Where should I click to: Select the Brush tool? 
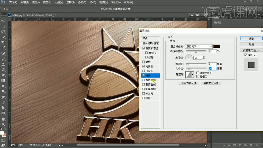[x=3, y=59]
